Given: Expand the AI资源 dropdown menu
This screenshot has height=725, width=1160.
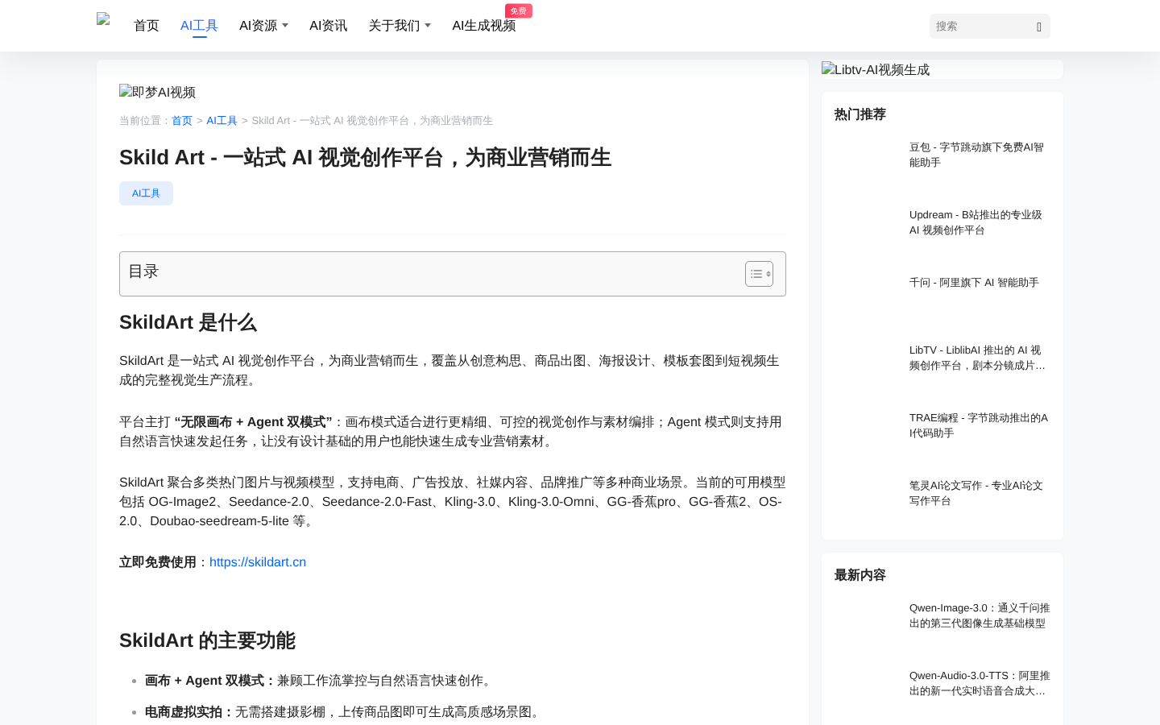Looking at the screenshot, I should click(263, 26).
